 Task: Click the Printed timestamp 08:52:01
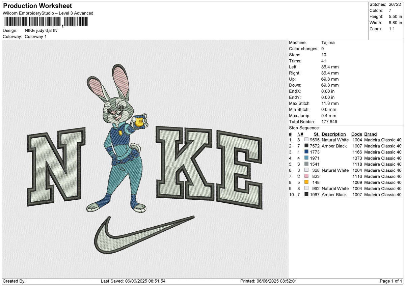click(288, 281)
